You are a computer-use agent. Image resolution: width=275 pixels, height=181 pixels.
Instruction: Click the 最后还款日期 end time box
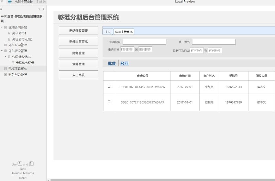(x=215, y=51)
